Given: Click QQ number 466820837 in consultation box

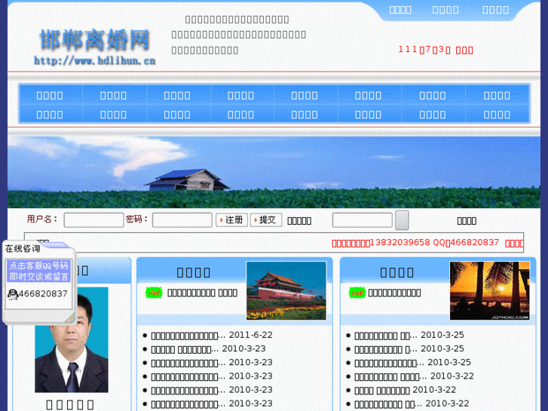Looking at the screenshot, I should coord(43,294).
